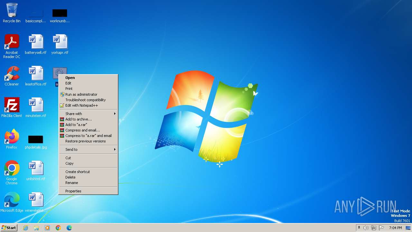This screenshot has height=232, width=412.
Task: Choose Open in the context menu
Action: pyautogui.click(x=89, y=78)
